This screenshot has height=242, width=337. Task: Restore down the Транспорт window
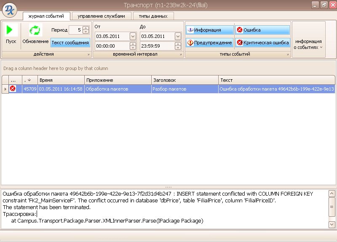click(x=324, y=5)
